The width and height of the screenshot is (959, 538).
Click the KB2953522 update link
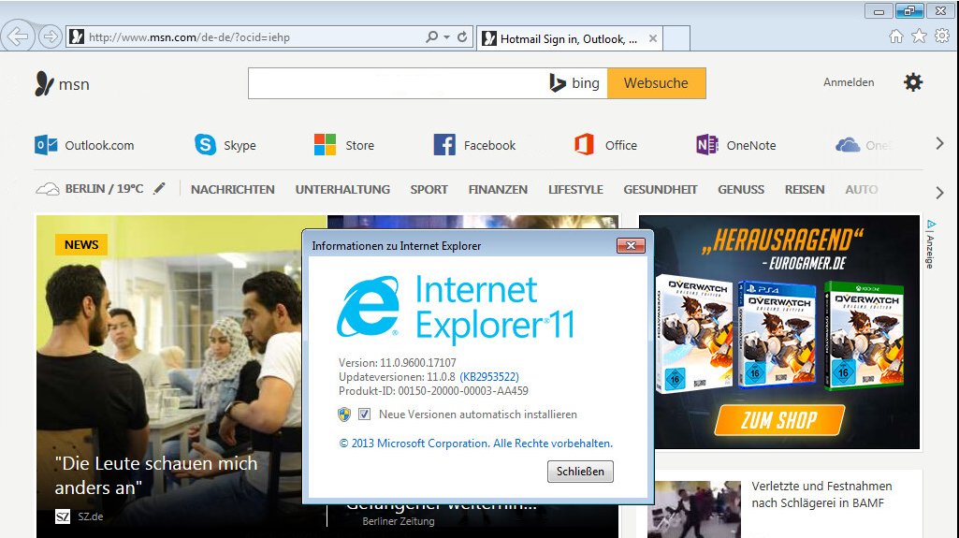489,376
